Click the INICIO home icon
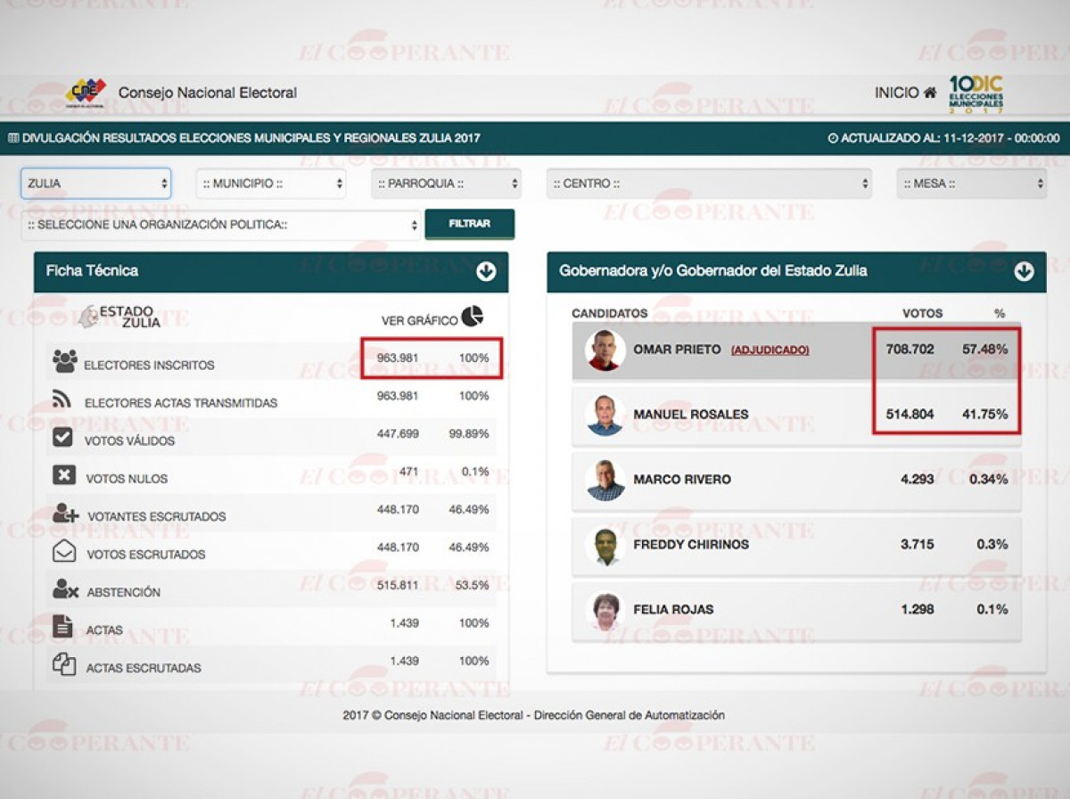 click(930, 93)
